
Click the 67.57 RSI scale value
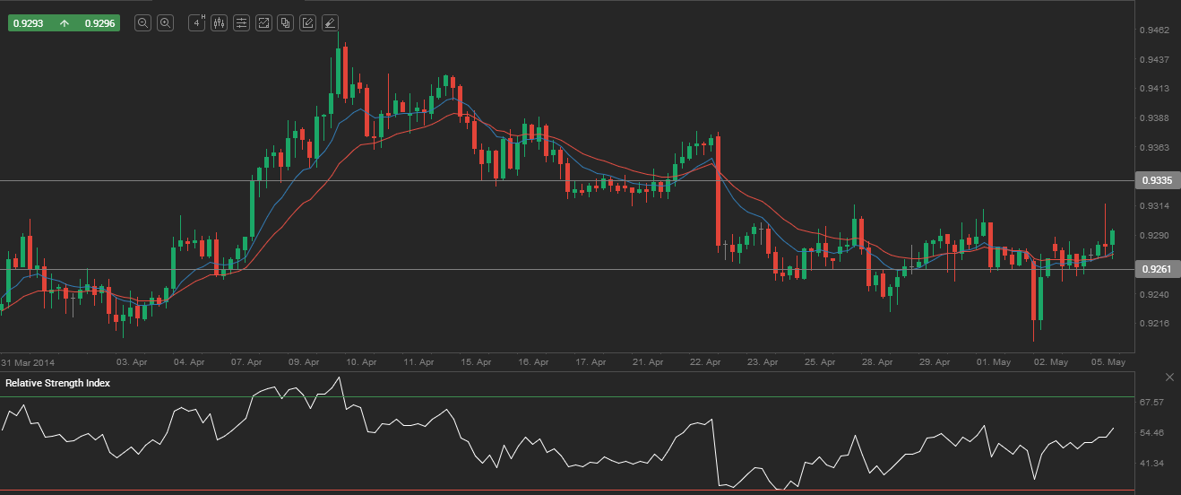tap(1151, 403)
